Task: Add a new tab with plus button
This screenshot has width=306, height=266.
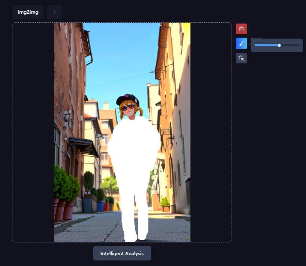Action: [54, 12]
